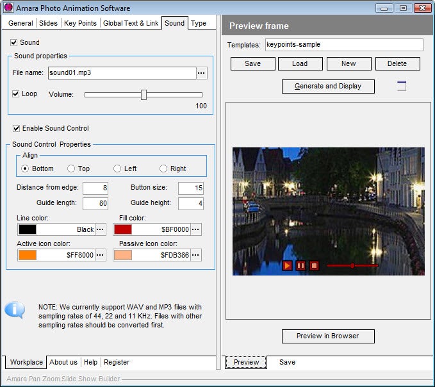
Task: Browse for sound file with ellipsis button
Action: click(x=201, y=73)
